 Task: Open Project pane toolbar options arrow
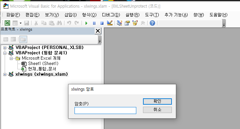[100, 40]
